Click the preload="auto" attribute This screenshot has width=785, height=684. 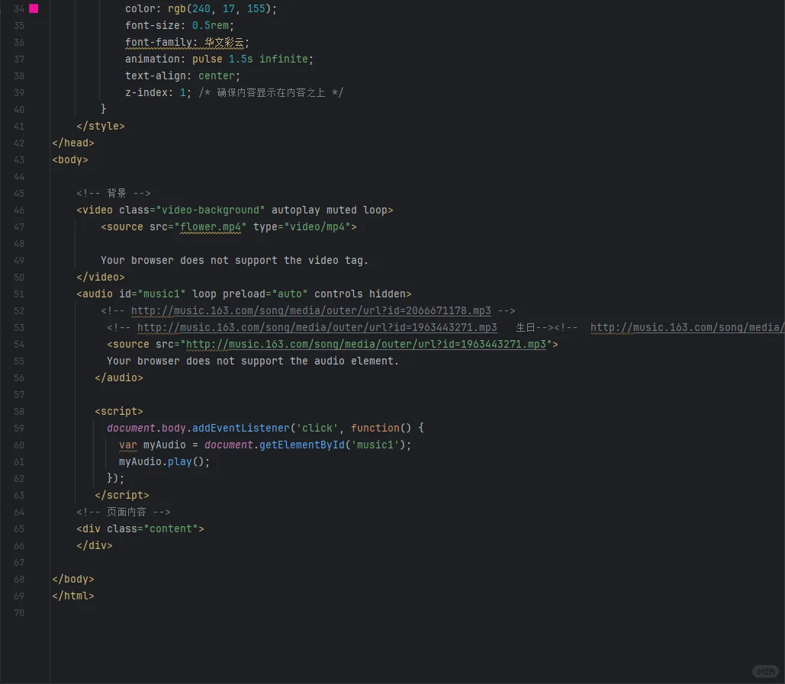265,294
